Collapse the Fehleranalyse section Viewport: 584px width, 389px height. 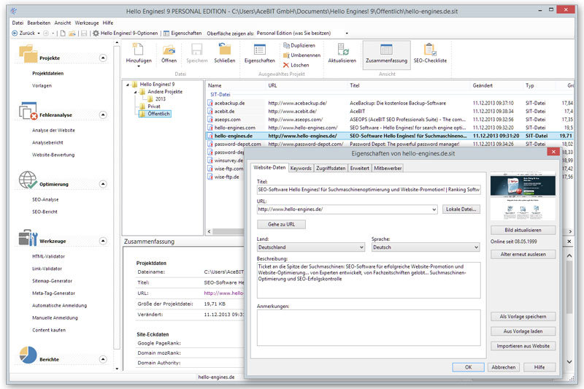[103, 115]
